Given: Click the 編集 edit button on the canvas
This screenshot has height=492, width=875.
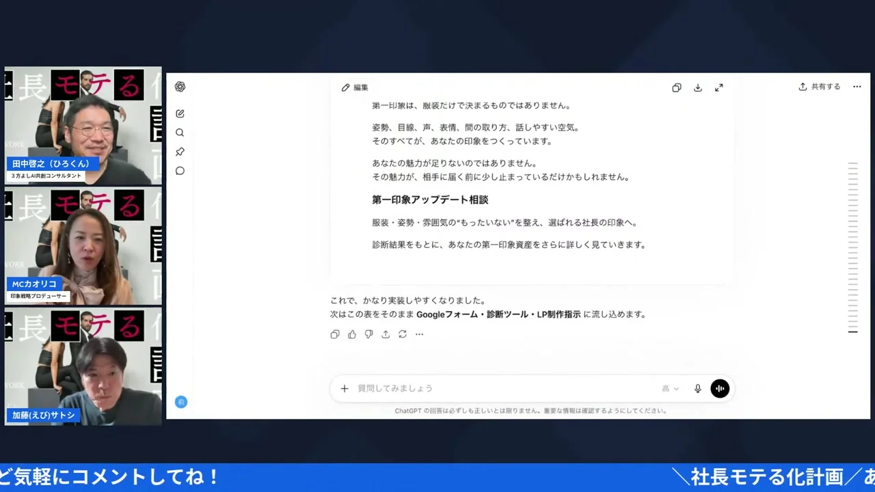Looking at the screenshot, I should (x=355, y=87).
